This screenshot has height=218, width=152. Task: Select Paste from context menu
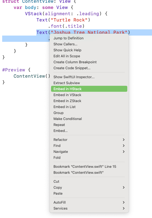coord(89,193)
